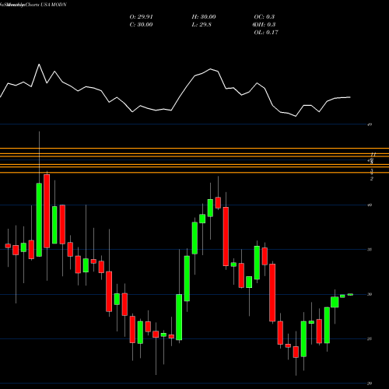Click the topmost orange horizontal level line
Image resolution: width=389 pixels, height=389 pixels.
coord(194,149)
